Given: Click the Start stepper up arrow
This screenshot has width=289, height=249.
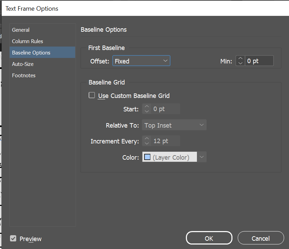Looking at the screenshot, I should 147,107.
